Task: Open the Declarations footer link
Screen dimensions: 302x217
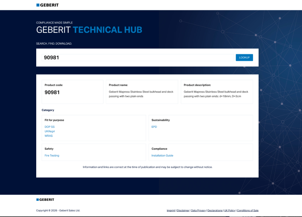Action: click(215, 211)
